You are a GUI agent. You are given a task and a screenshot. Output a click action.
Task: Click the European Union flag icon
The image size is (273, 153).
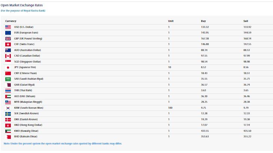pos(8,33)
